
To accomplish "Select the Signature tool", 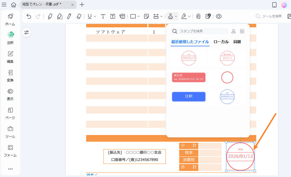I will (x=184, y=16).
